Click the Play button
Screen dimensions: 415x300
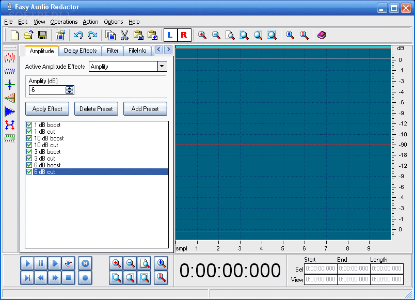(27, 263)
